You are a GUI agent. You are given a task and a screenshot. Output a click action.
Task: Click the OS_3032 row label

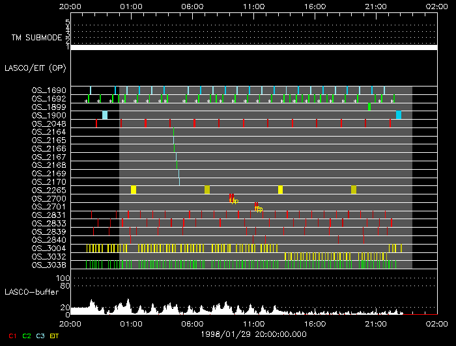pyautogui.click(x=49, y=257)
